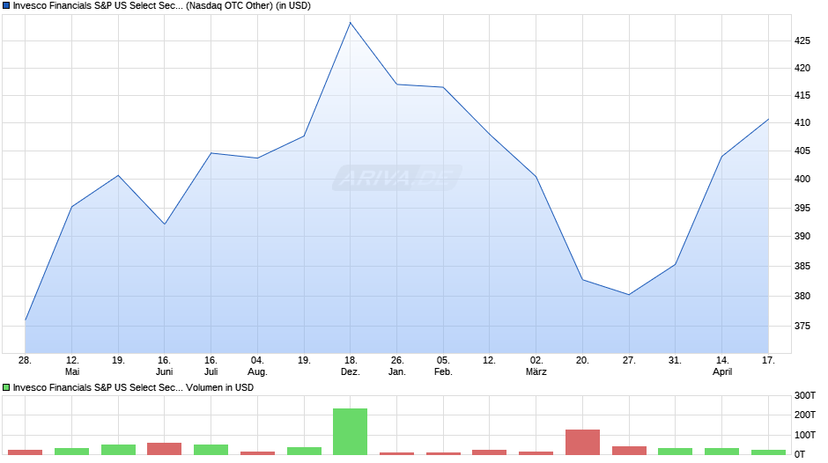Click the '05. Feb.' date axis label

click(443, 366)
